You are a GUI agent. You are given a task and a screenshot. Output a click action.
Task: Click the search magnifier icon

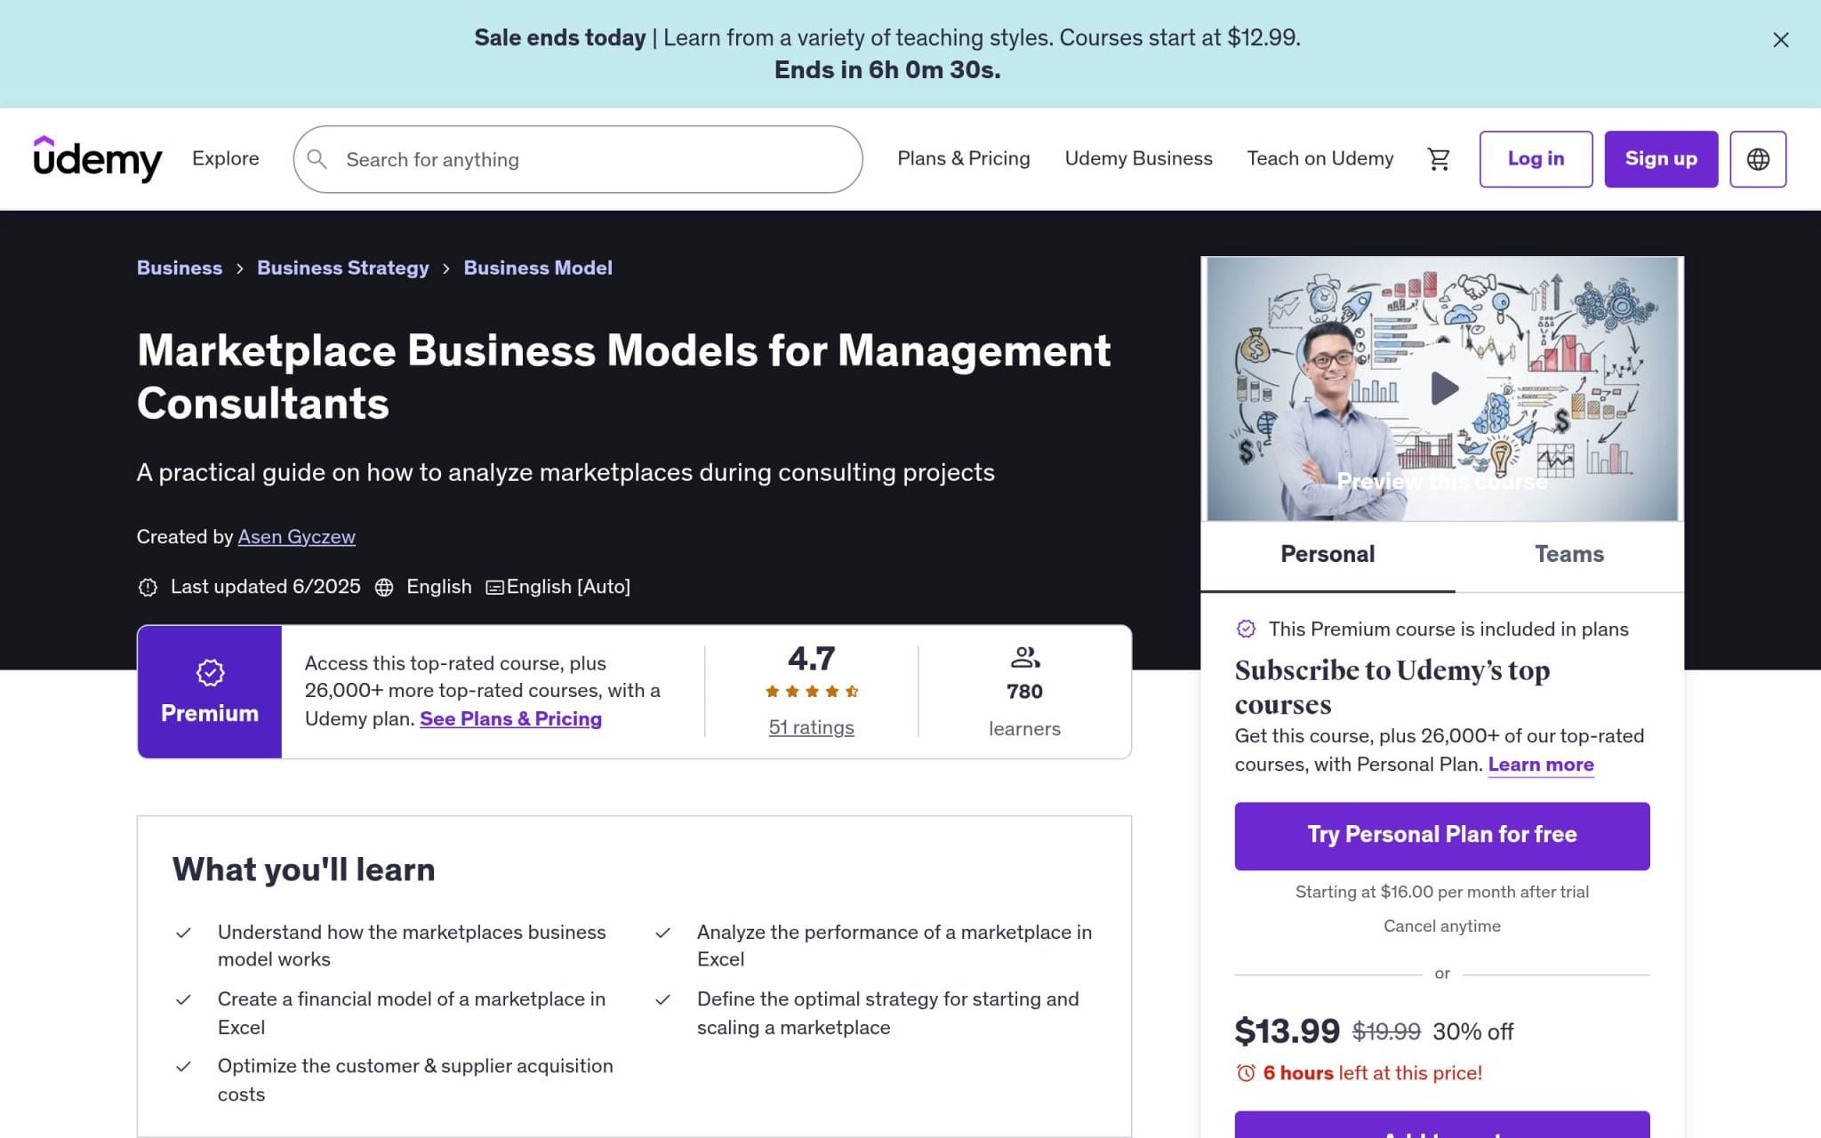click(317, 159)
